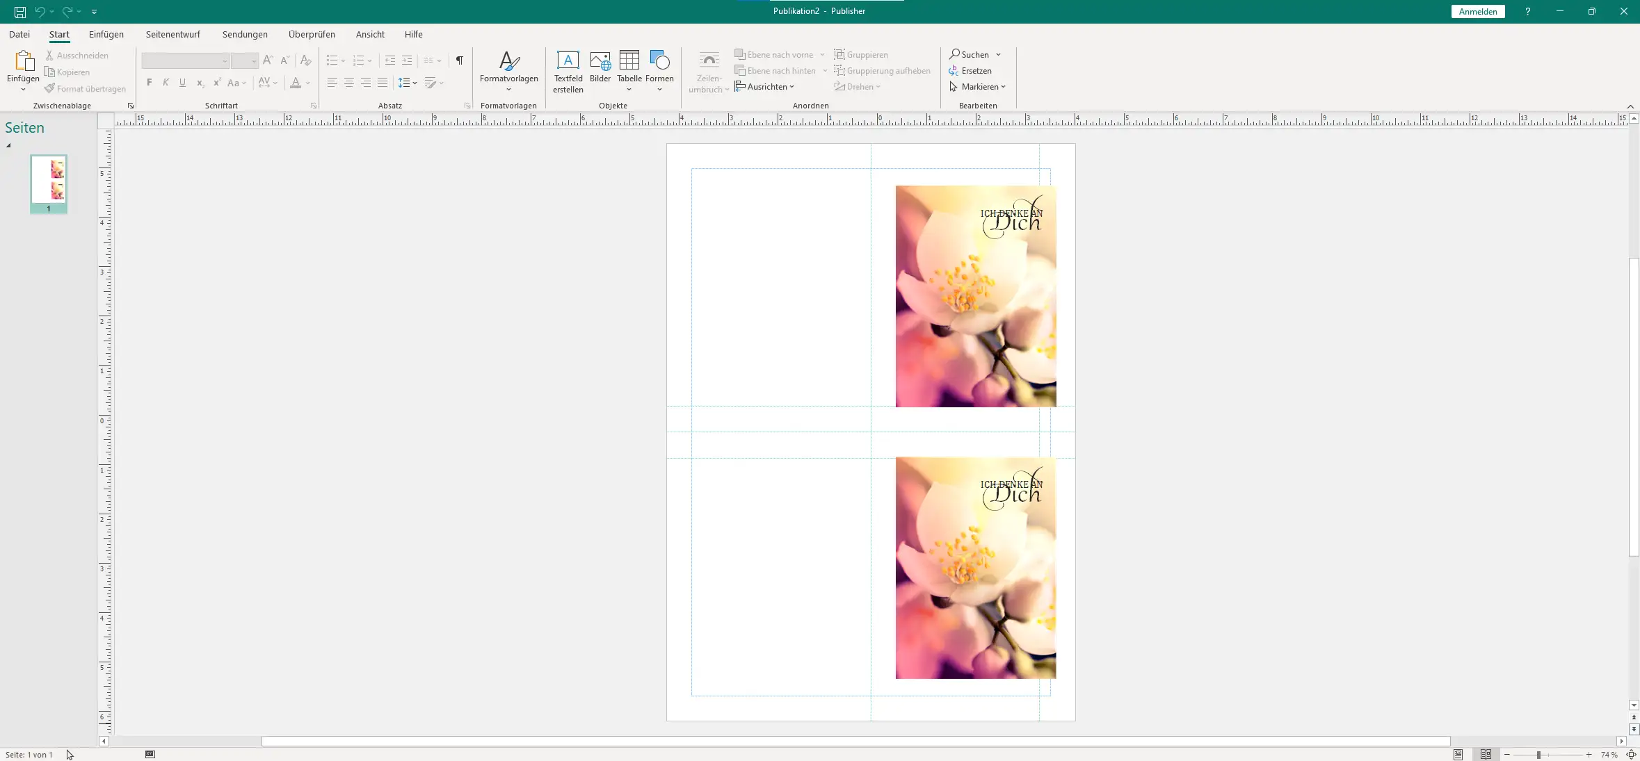Screen dimensions: 1640x761
Task: Switch to the Einfügen ribbon tab
Action: (x=106, y=34)
